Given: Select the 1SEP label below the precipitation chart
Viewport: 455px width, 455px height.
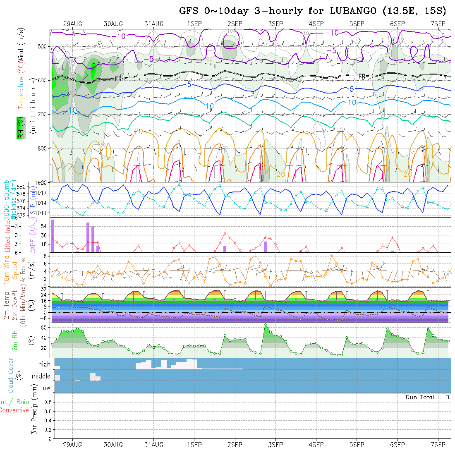Looking at the screenshot, I should coord(194,445).
